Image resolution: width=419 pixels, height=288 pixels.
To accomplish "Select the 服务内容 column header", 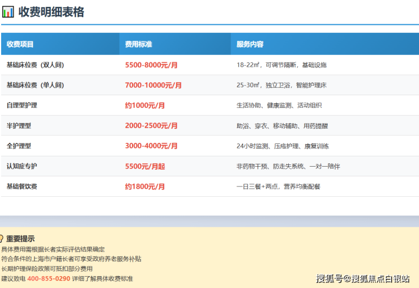I will [250, 44].
